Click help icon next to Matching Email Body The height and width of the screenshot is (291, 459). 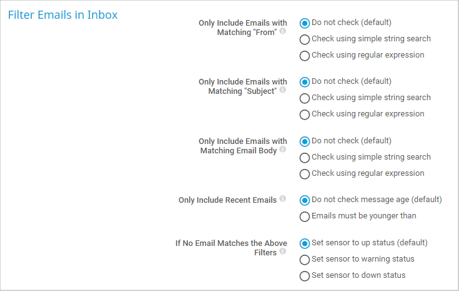(283, 150)
